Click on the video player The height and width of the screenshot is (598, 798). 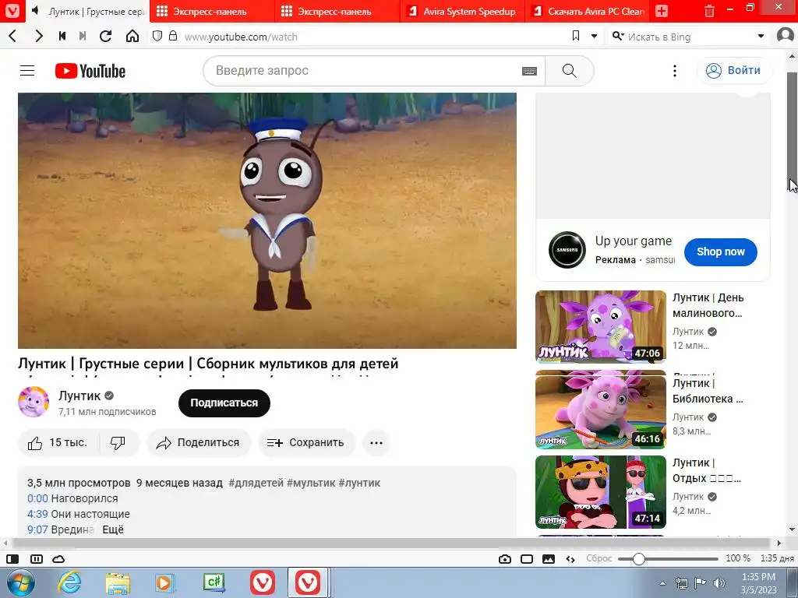(267, 220)
